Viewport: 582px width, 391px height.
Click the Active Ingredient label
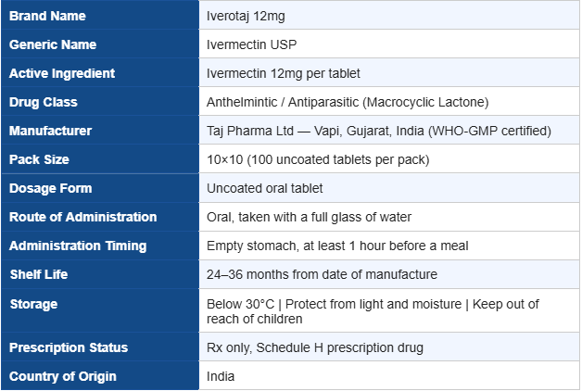pos(62,73)
